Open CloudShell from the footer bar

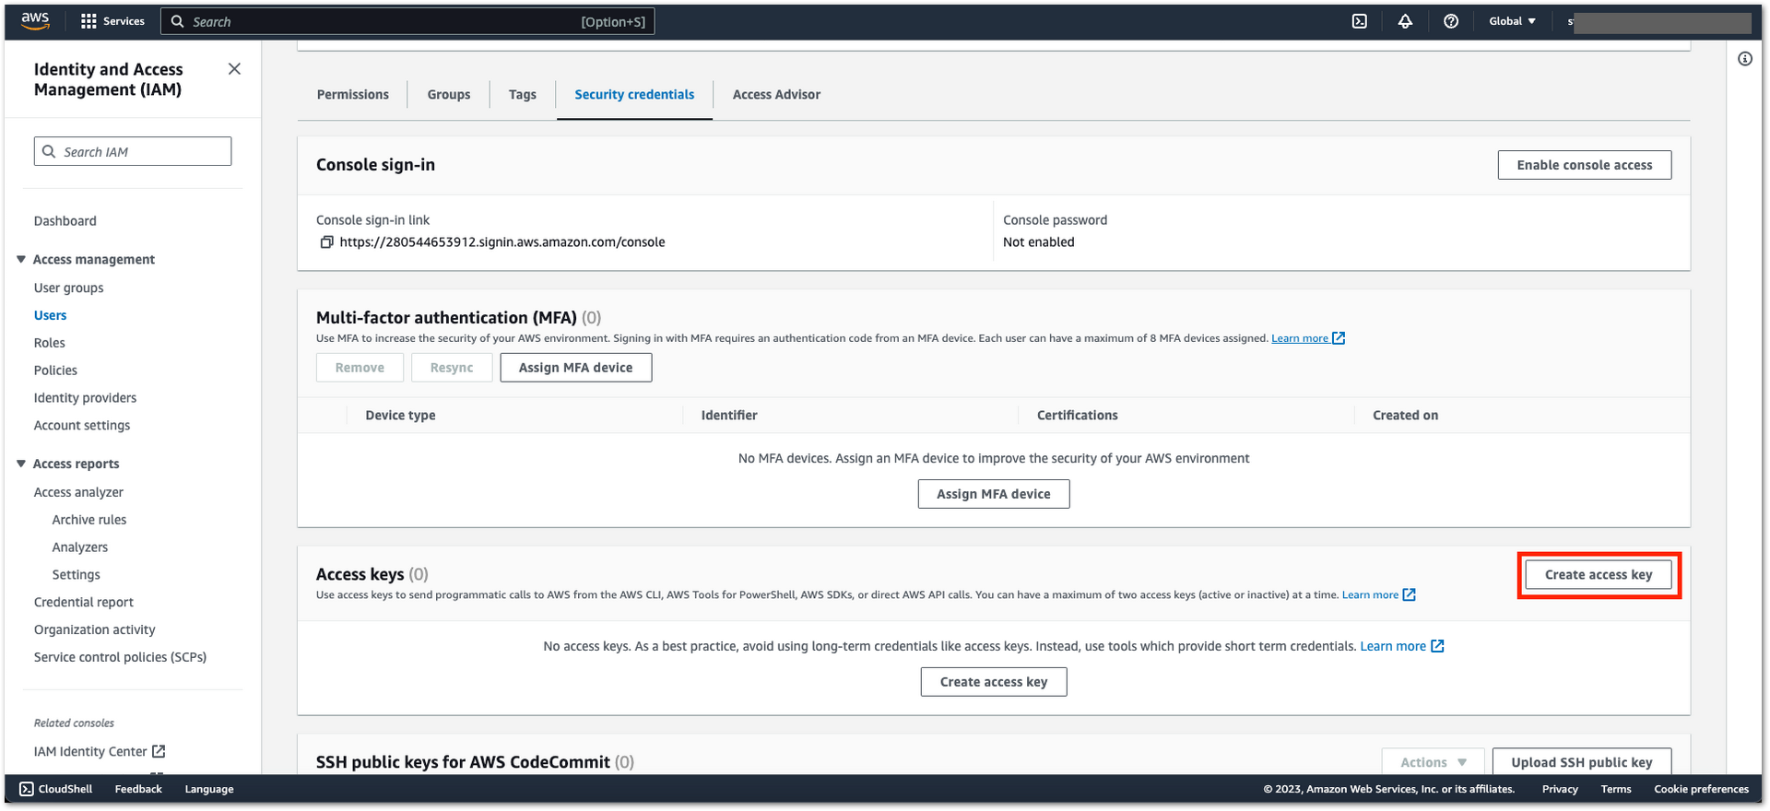point(56,789)
